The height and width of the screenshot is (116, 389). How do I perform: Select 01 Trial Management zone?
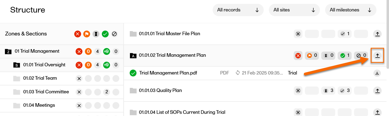(x=37, y=51)
